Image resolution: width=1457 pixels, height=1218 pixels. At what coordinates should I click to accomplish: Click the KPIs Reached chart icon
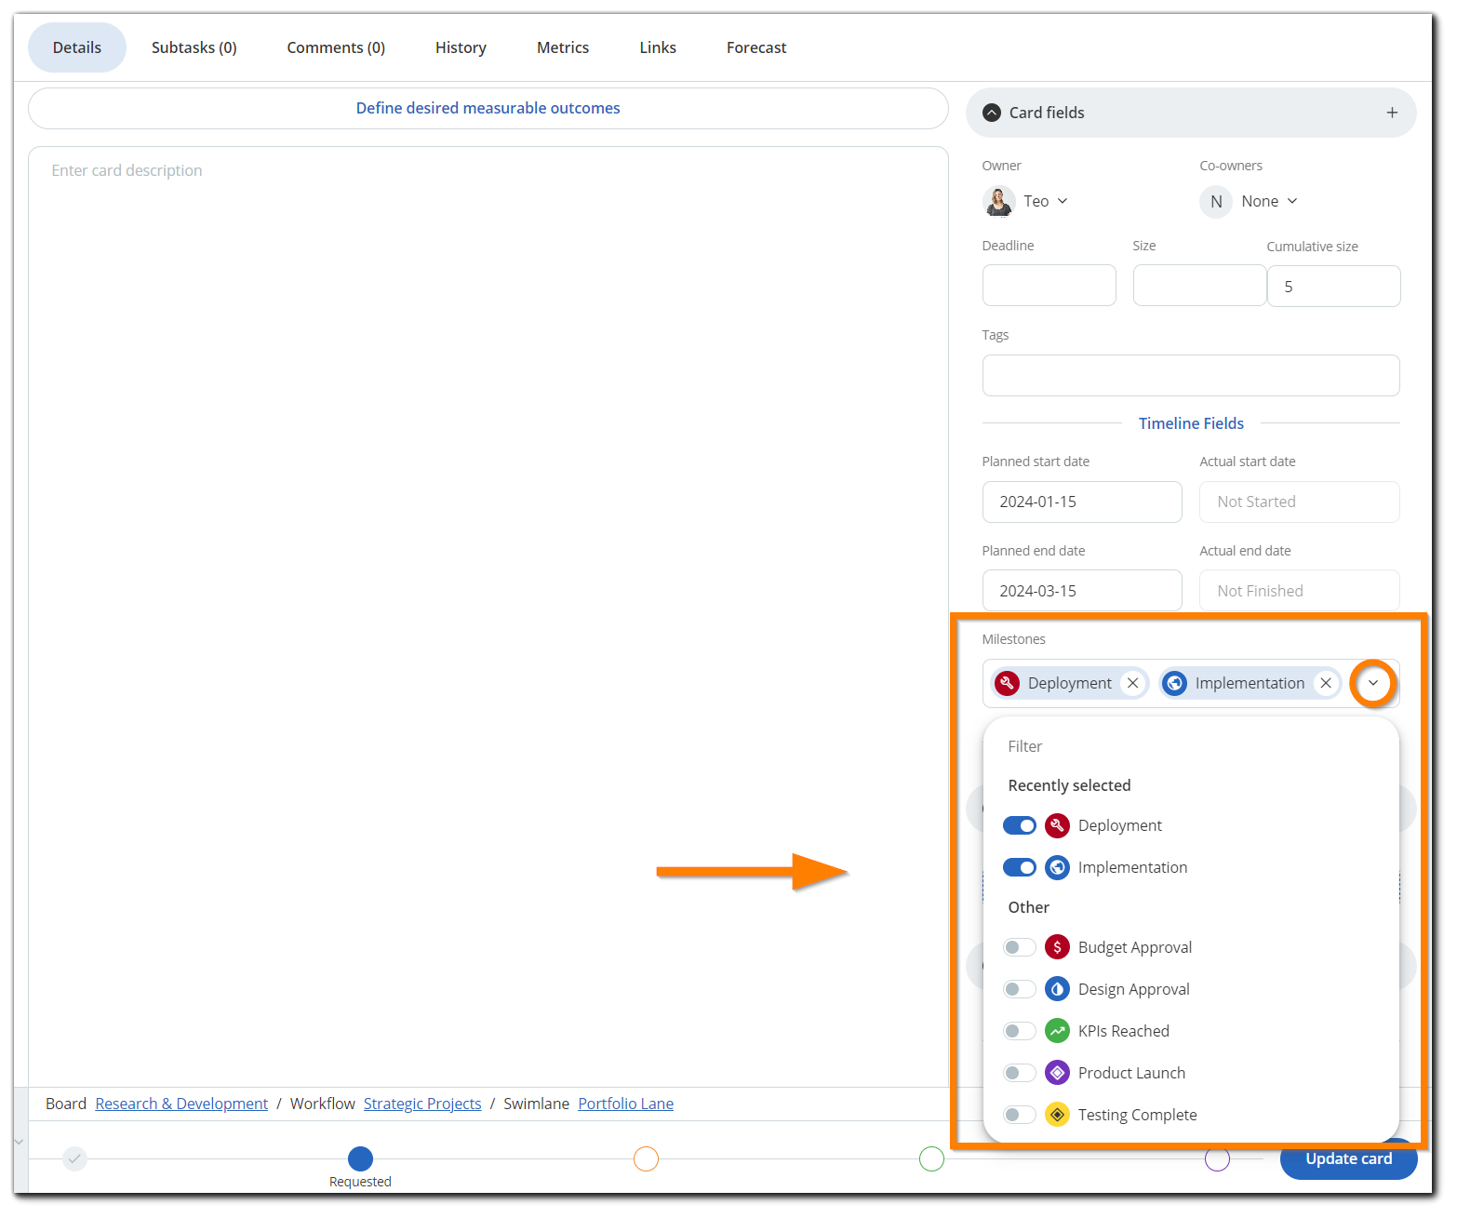point(1057,1031)
